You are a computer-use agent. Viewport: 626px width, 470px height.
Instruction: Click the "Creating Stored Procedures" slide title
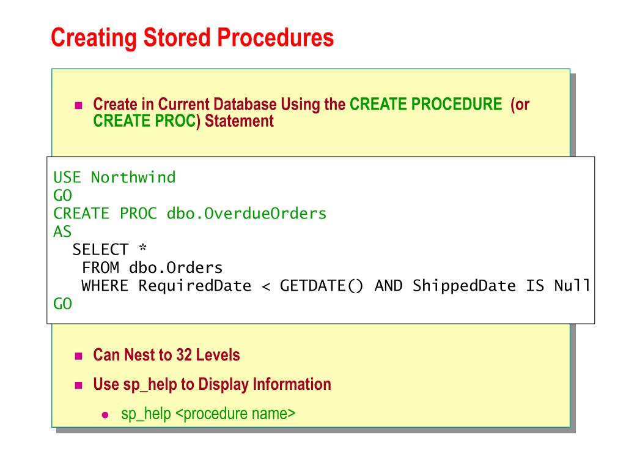[x=192, y=39]
